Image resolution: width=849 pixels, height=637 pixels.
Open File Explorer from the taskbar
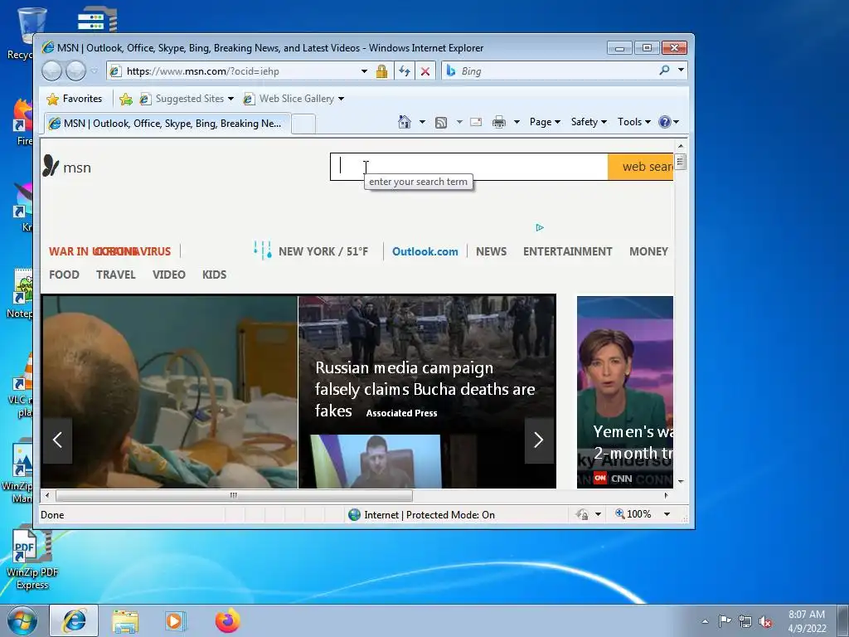coord(125,621)
